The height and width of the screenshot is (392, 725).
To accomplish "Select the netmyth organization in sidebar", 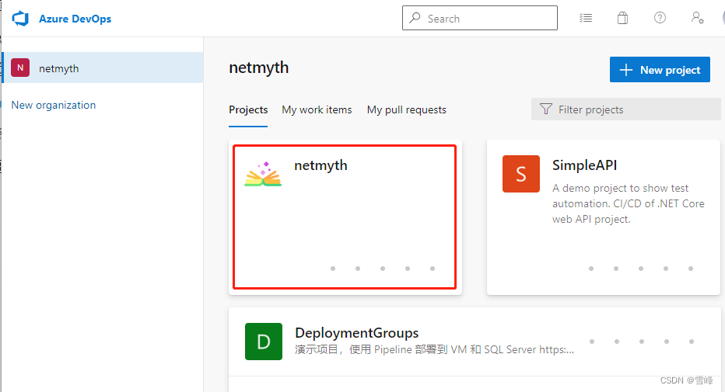I will tap(103, 68).
